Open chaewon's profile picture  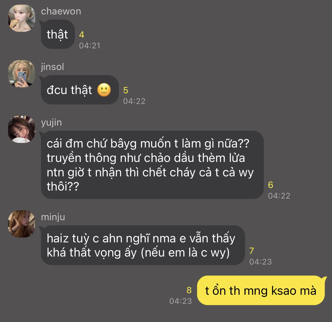(x=22, y=18)
